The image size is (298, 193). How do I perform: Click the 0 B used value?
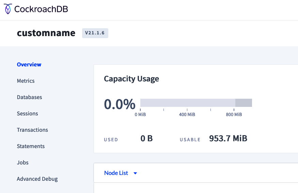[146, 139]
